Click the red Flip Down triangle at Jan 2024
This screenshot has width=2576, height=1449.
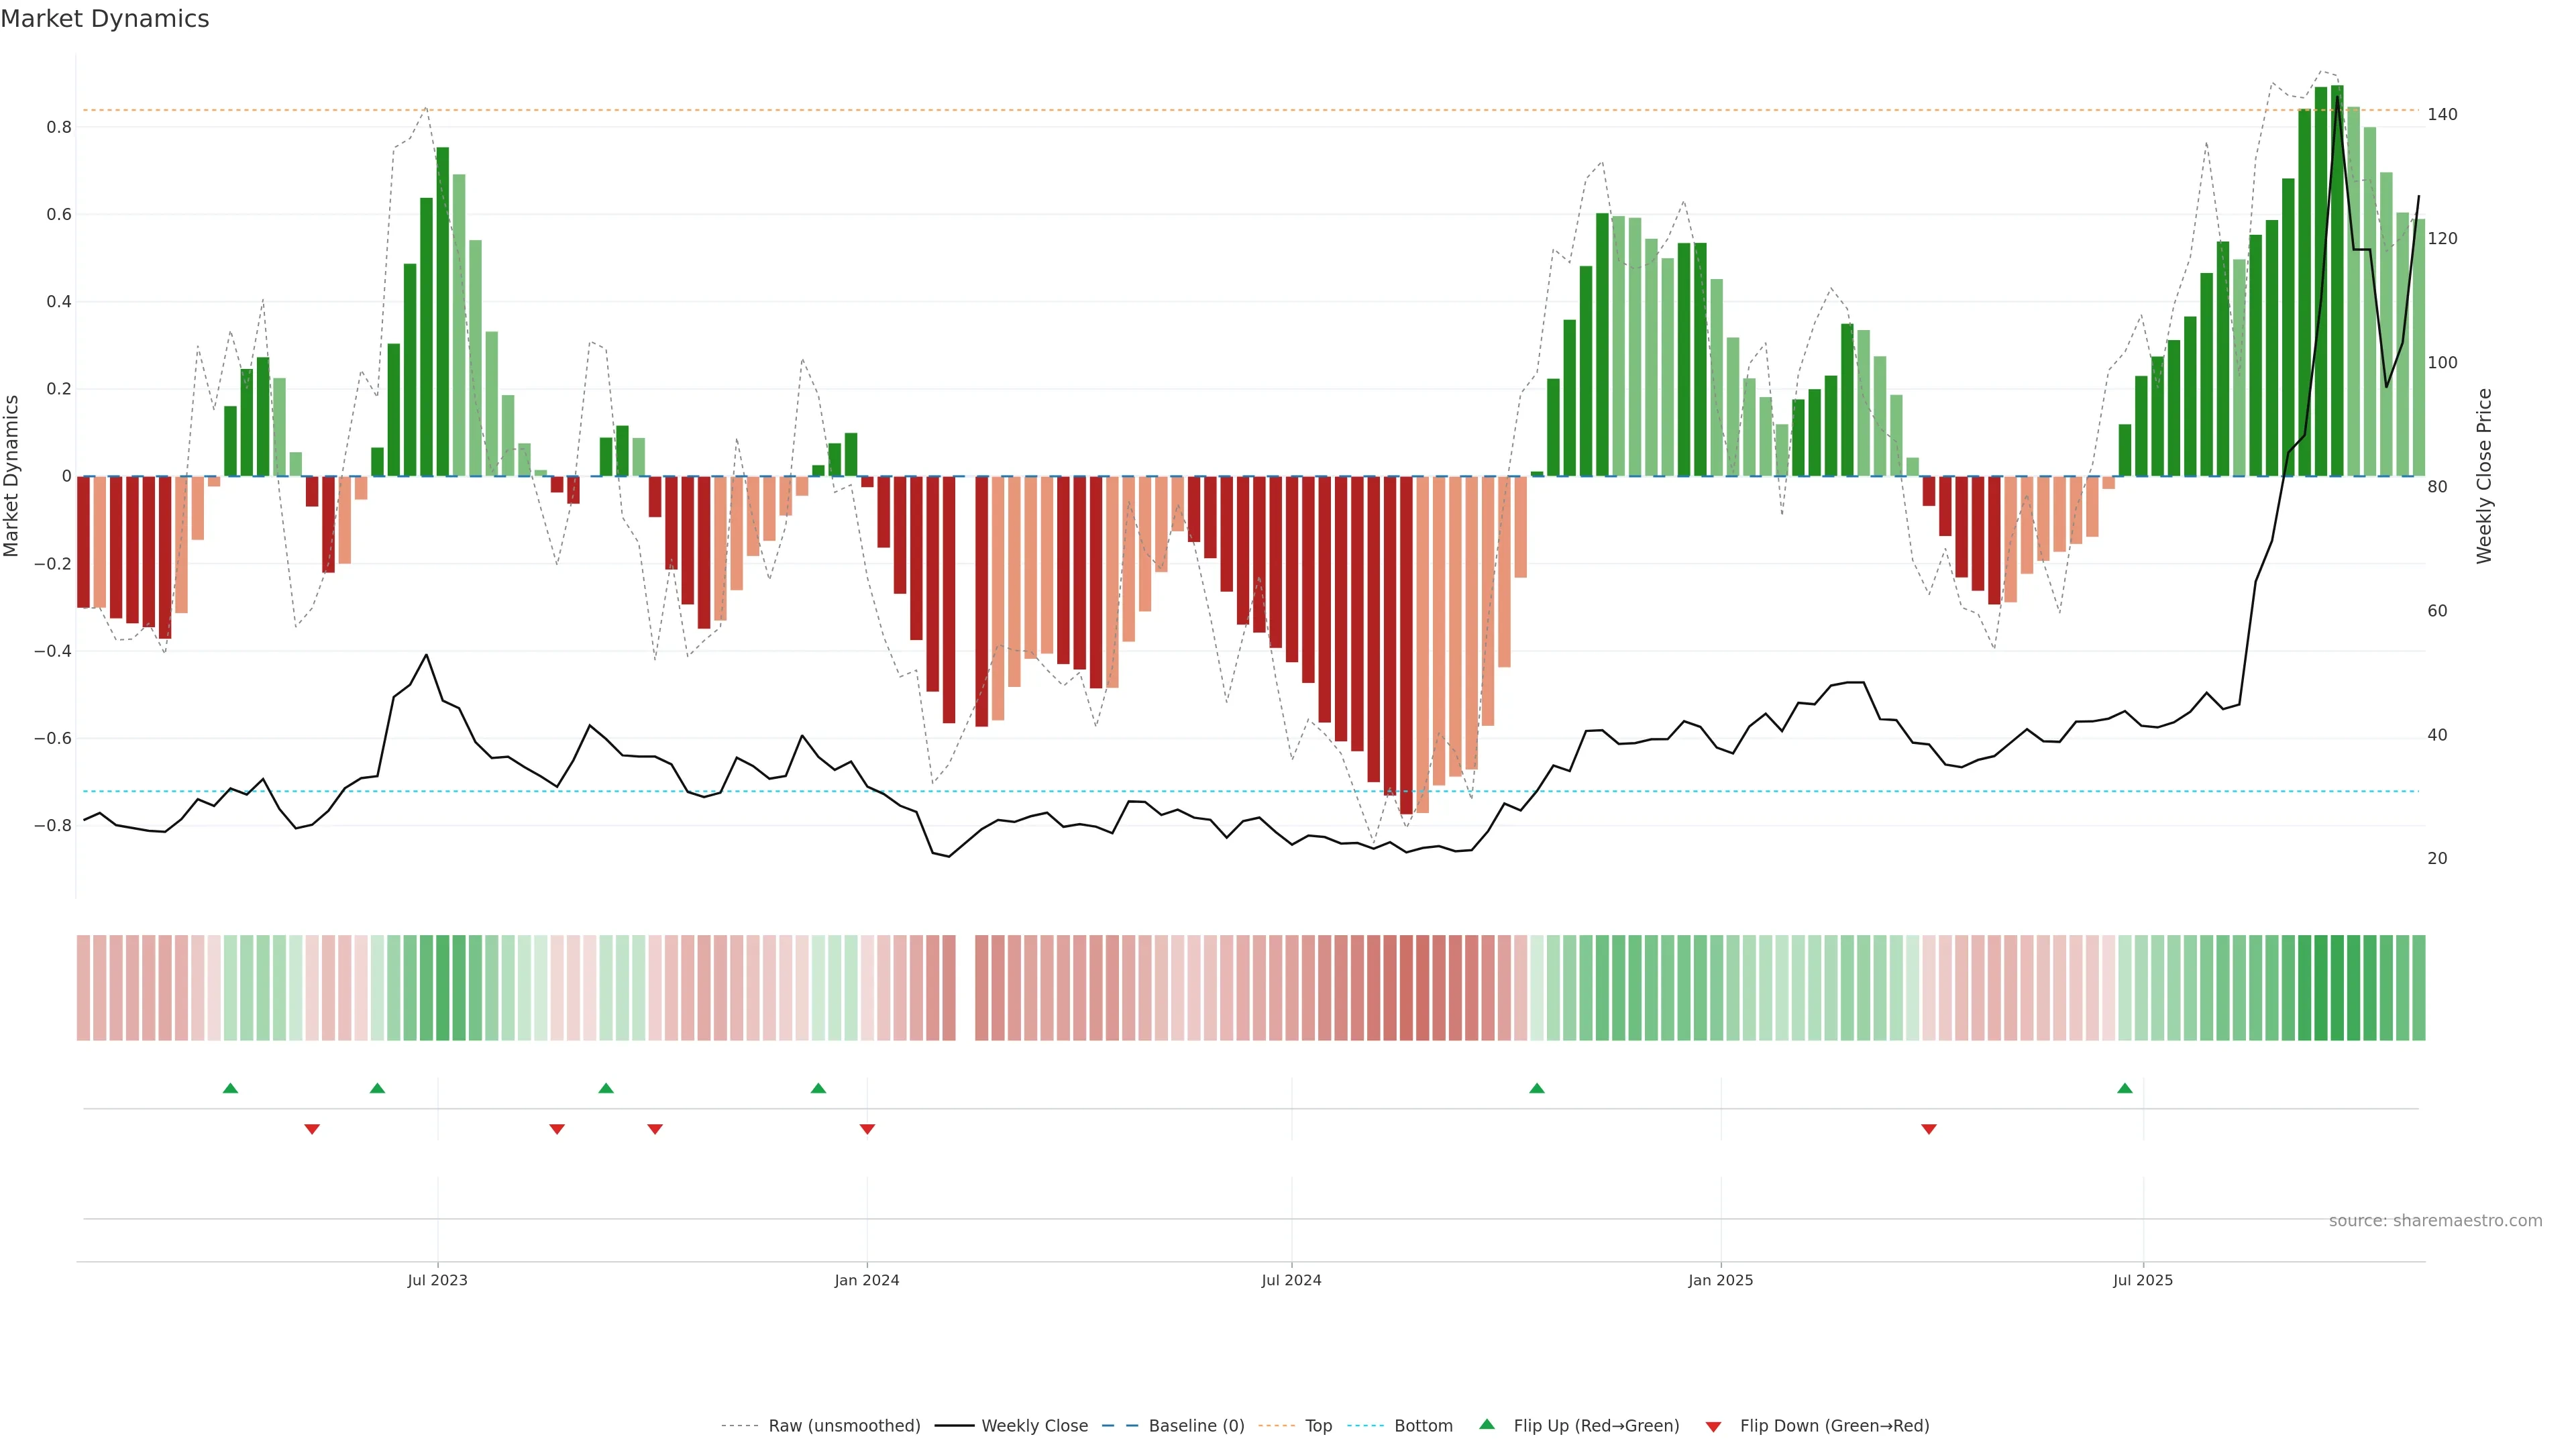pos(867,1129)
